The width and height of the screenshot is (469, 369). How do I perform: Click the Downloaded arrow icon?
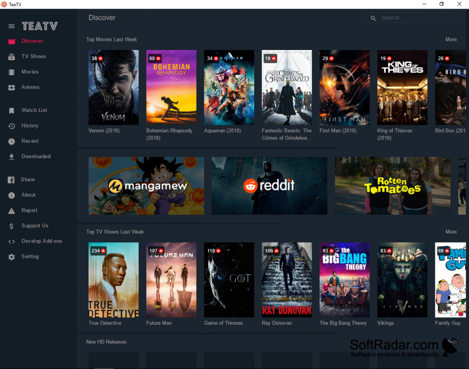(x=12, y=157)
